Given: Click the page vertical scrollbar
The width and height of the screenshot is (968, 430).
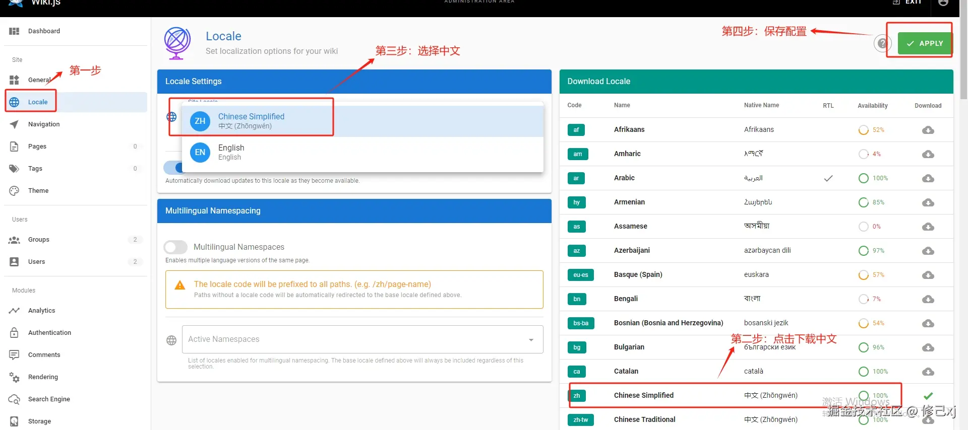Looking at the screenshot, I should point(963,50).
